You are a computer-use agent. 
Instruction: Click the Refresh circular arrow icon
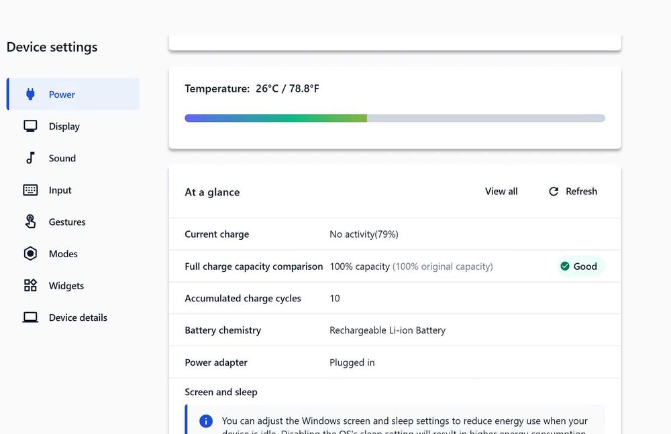[x=554, y=192]
